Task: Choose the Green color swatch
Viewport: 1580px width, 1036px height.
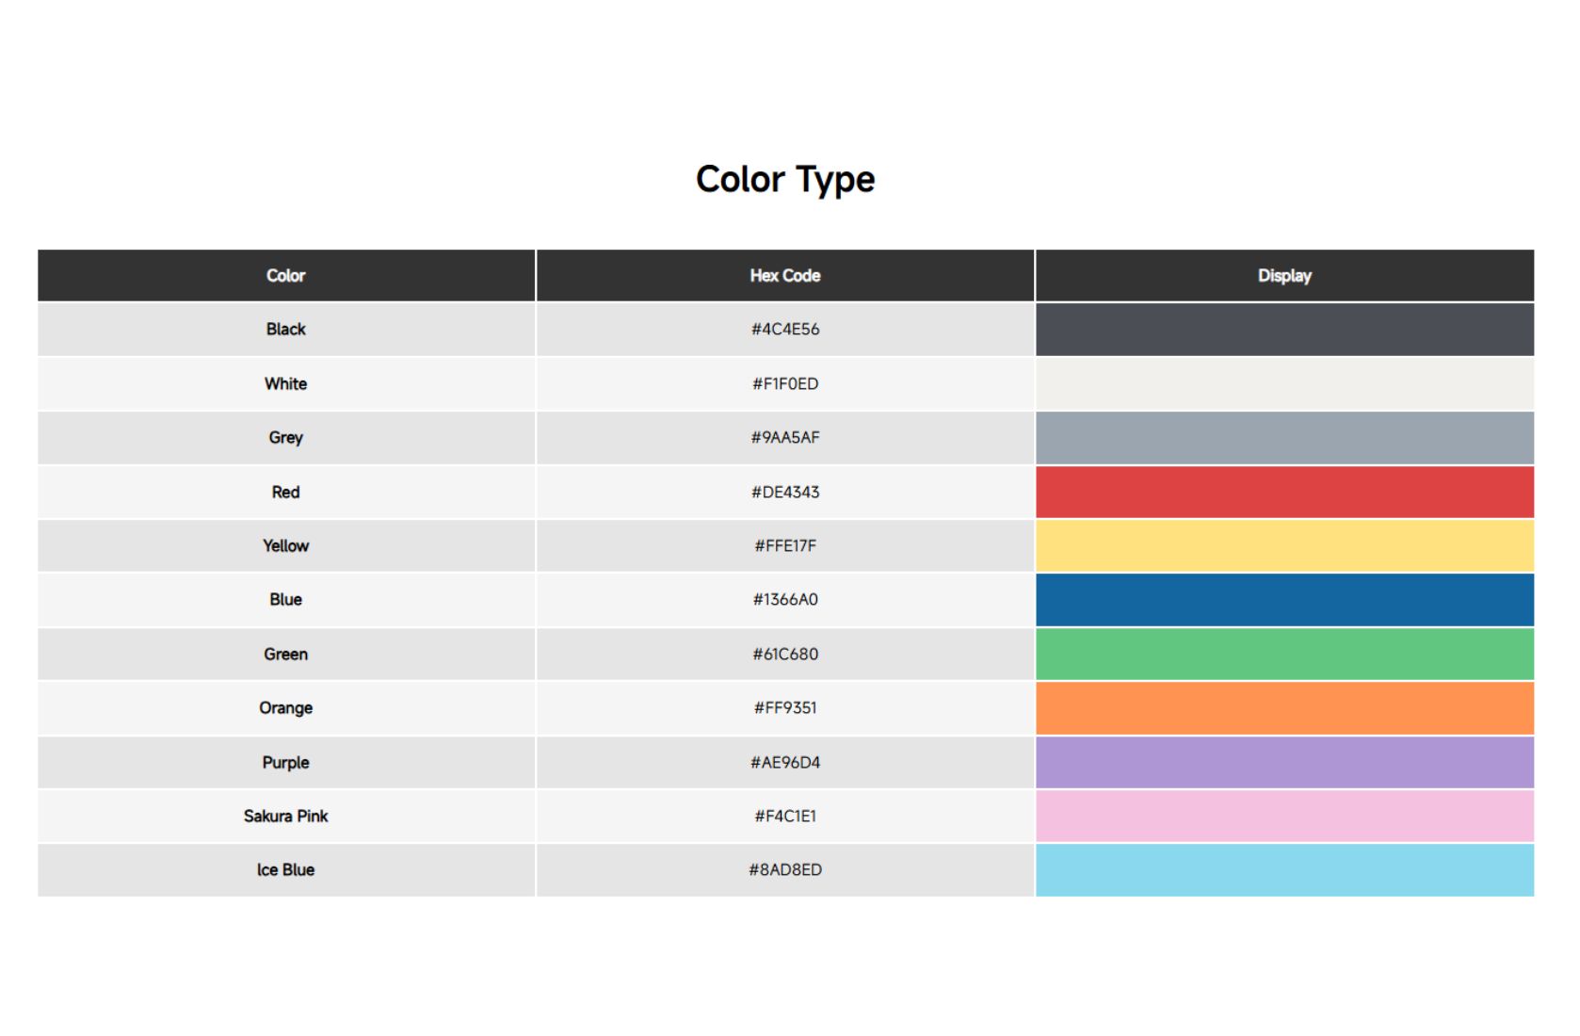Action: click(x=1283, y=654)
